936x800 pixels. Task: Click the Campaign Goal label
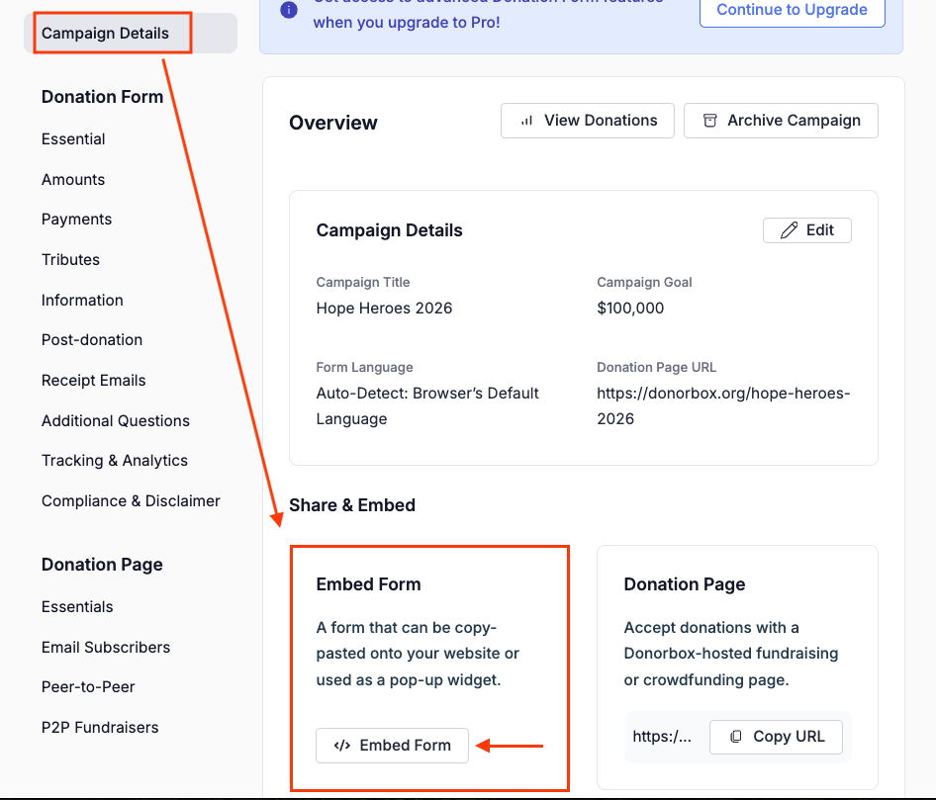tap(645, 282)
